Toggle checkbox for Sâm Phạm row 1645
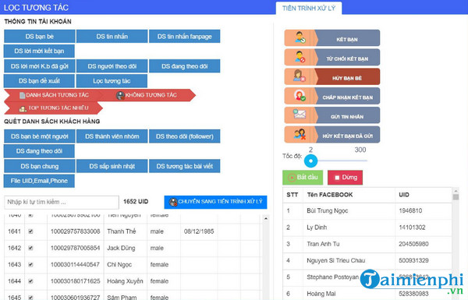 30,298
